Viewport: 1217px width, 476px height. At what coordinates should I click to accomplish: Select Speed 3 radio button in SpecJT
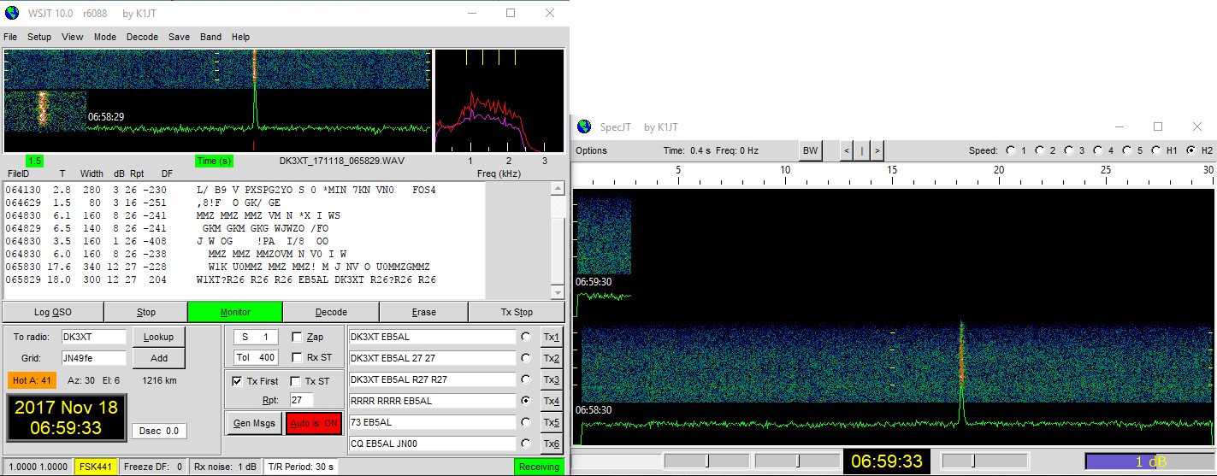coord(1069,150)
